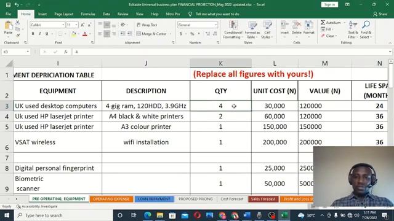Screen dimensions: 394x221
Task: Click the Increase Font Size icon
Action: point(82,25)
